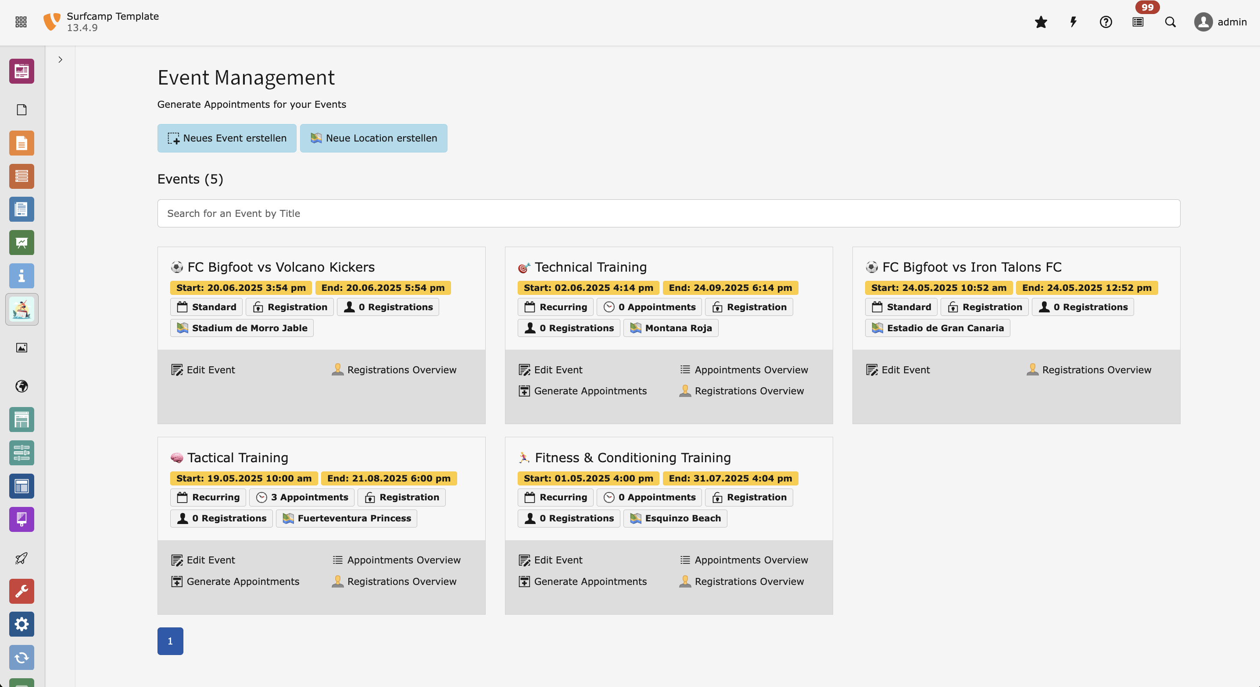
Task: Click the search magnifier in top bar
Action: (x=1170, y=22)
